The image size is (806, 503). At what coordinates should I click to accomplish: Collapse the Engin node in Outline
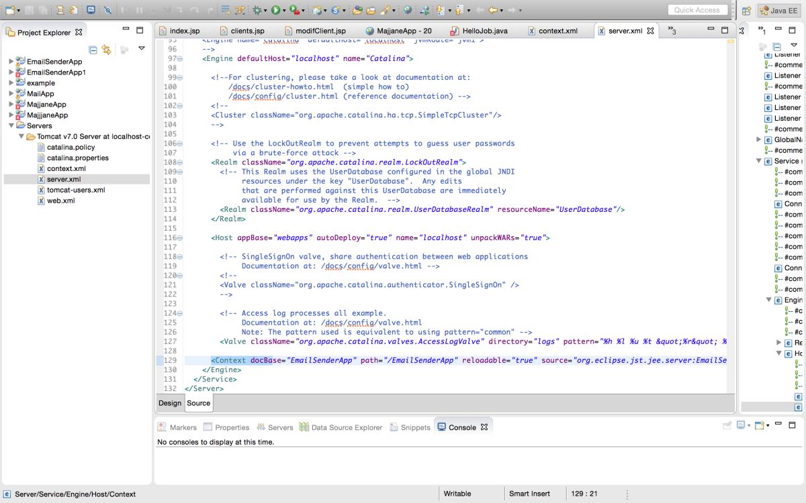click(769, 300)
